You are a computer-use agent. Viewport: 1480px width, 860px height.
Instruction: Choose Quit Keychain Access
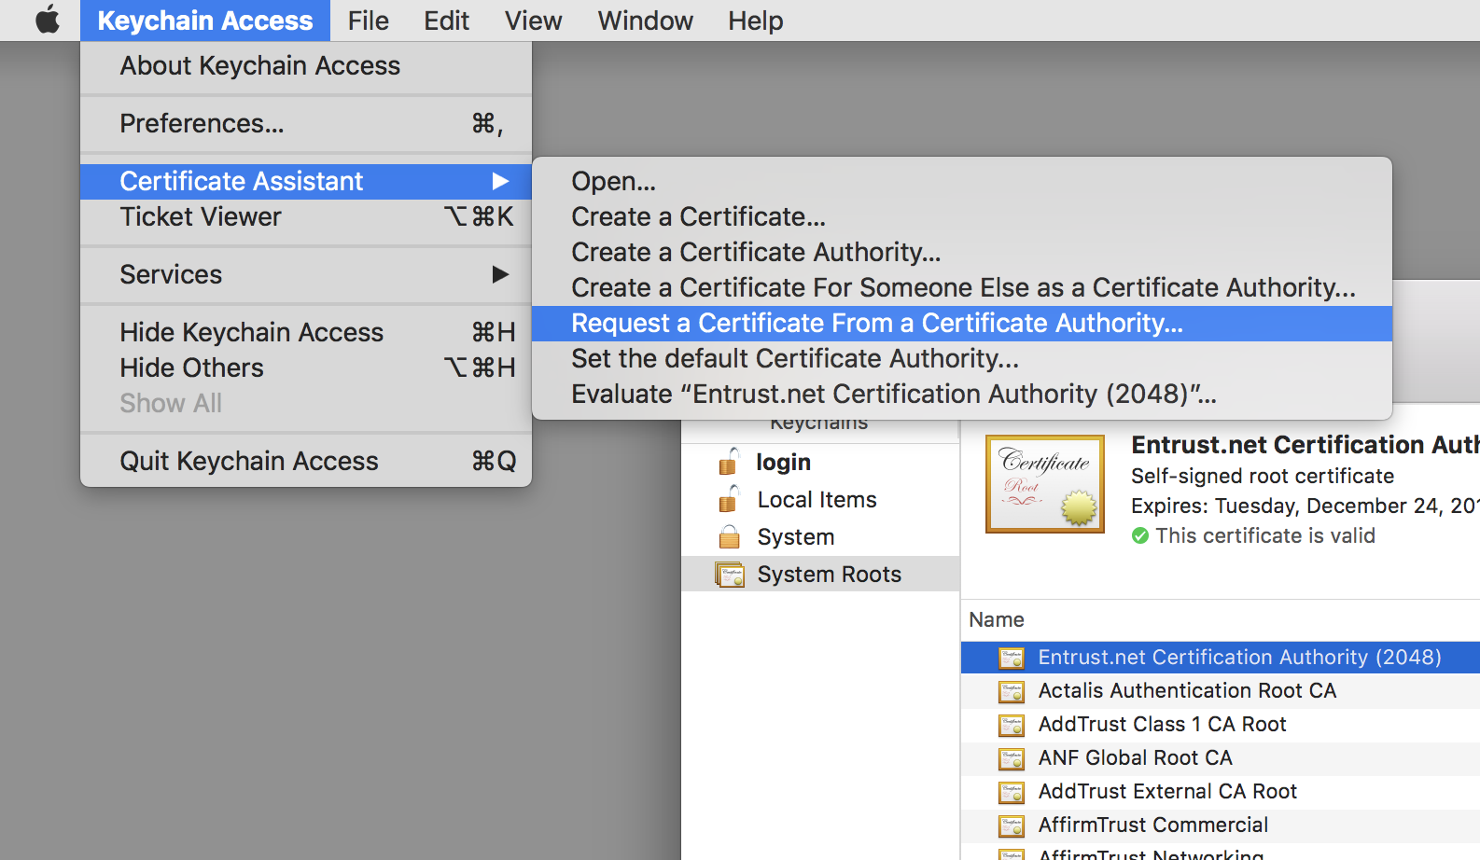coord(306,461)
